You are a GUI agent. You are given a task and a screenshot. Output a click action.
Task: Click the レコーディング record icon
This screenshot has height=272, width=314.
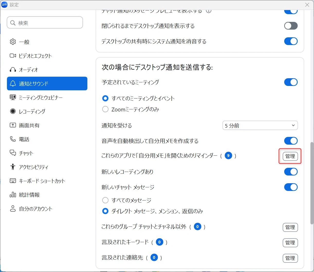[x=13, y=111]
